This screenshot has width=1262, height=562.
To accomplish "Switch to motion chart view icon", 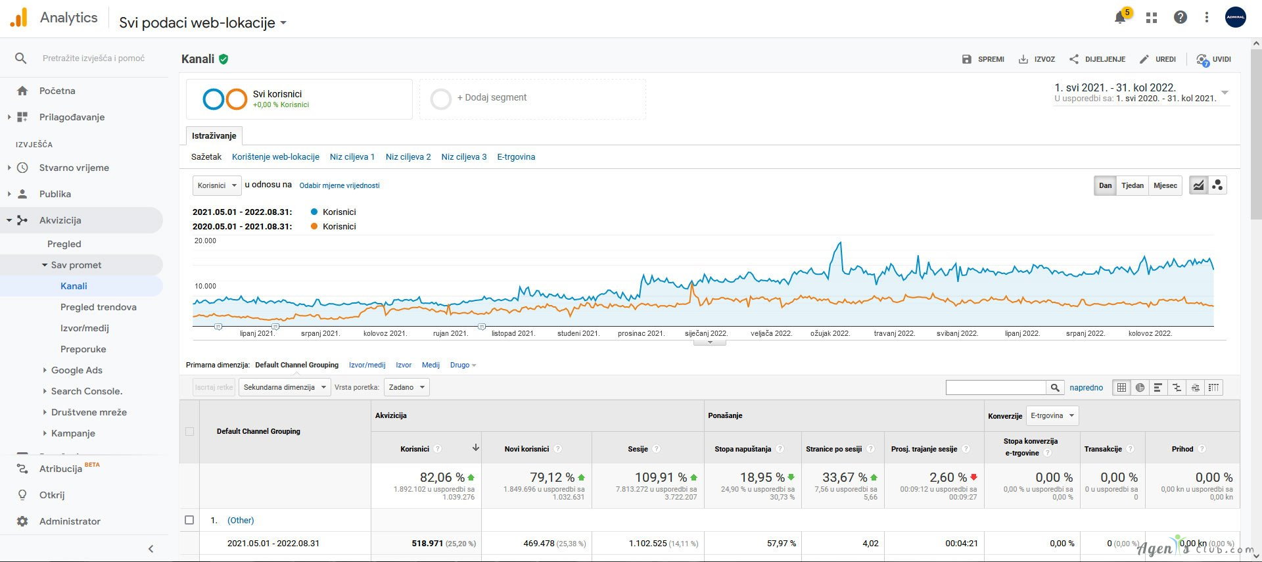I will 1217,185.
